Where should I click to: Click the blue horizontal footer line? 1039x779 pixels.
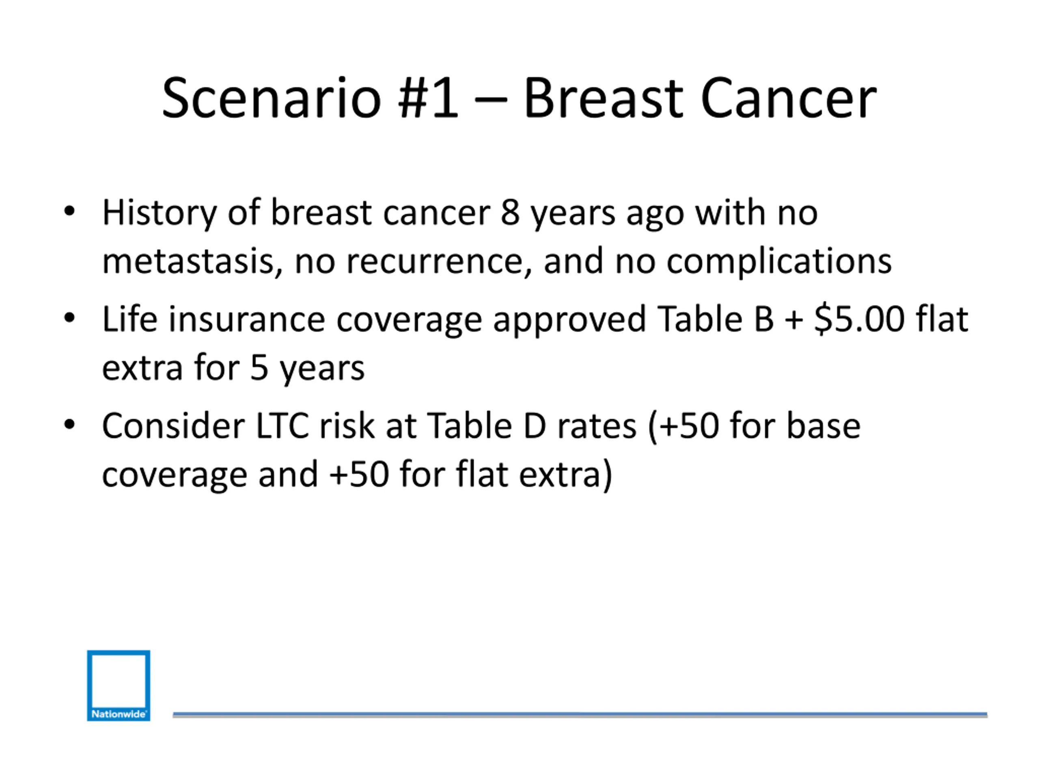point(580,714)
